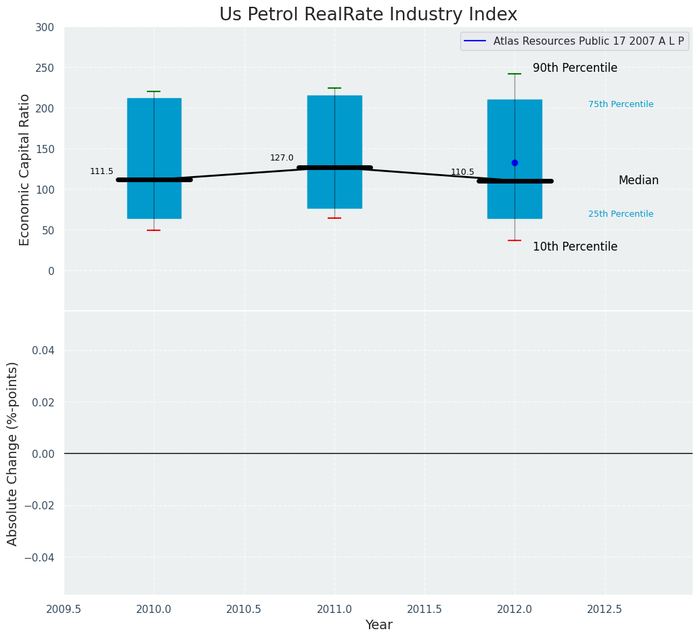Click the green 90th percentile cap for 2012
Image resolution: width=700 pixels, height=638 pixels.
[515, 74]
